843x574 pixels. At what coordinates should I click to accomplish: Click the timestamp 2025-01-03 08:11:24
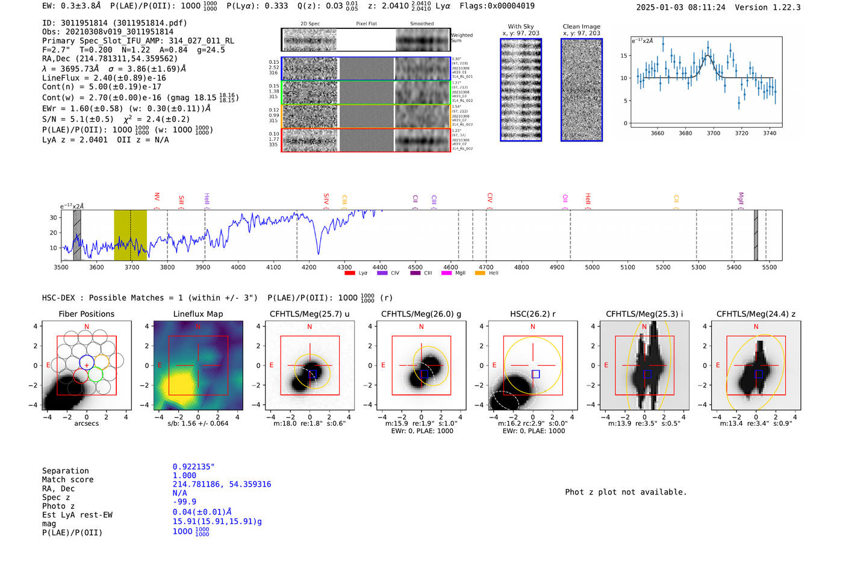(680, 7)
